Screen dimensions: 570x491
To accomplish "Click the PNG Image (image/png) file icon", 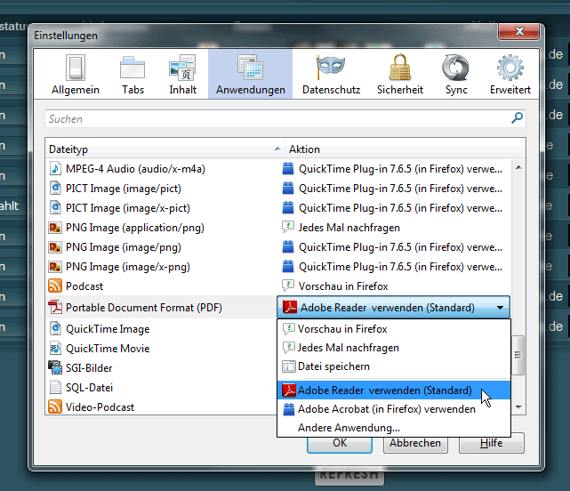I will pos(55,247).
